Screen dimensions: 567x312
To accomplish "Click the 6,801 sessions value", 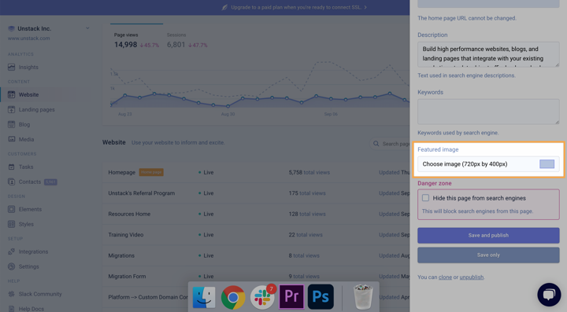I will point(176,45).
